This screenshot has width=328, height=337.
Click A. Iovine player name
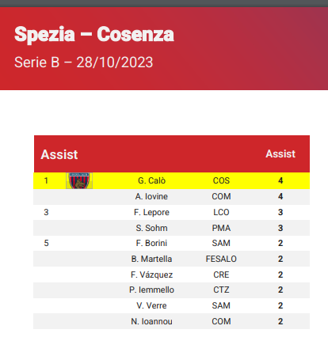tap(151, 196)
